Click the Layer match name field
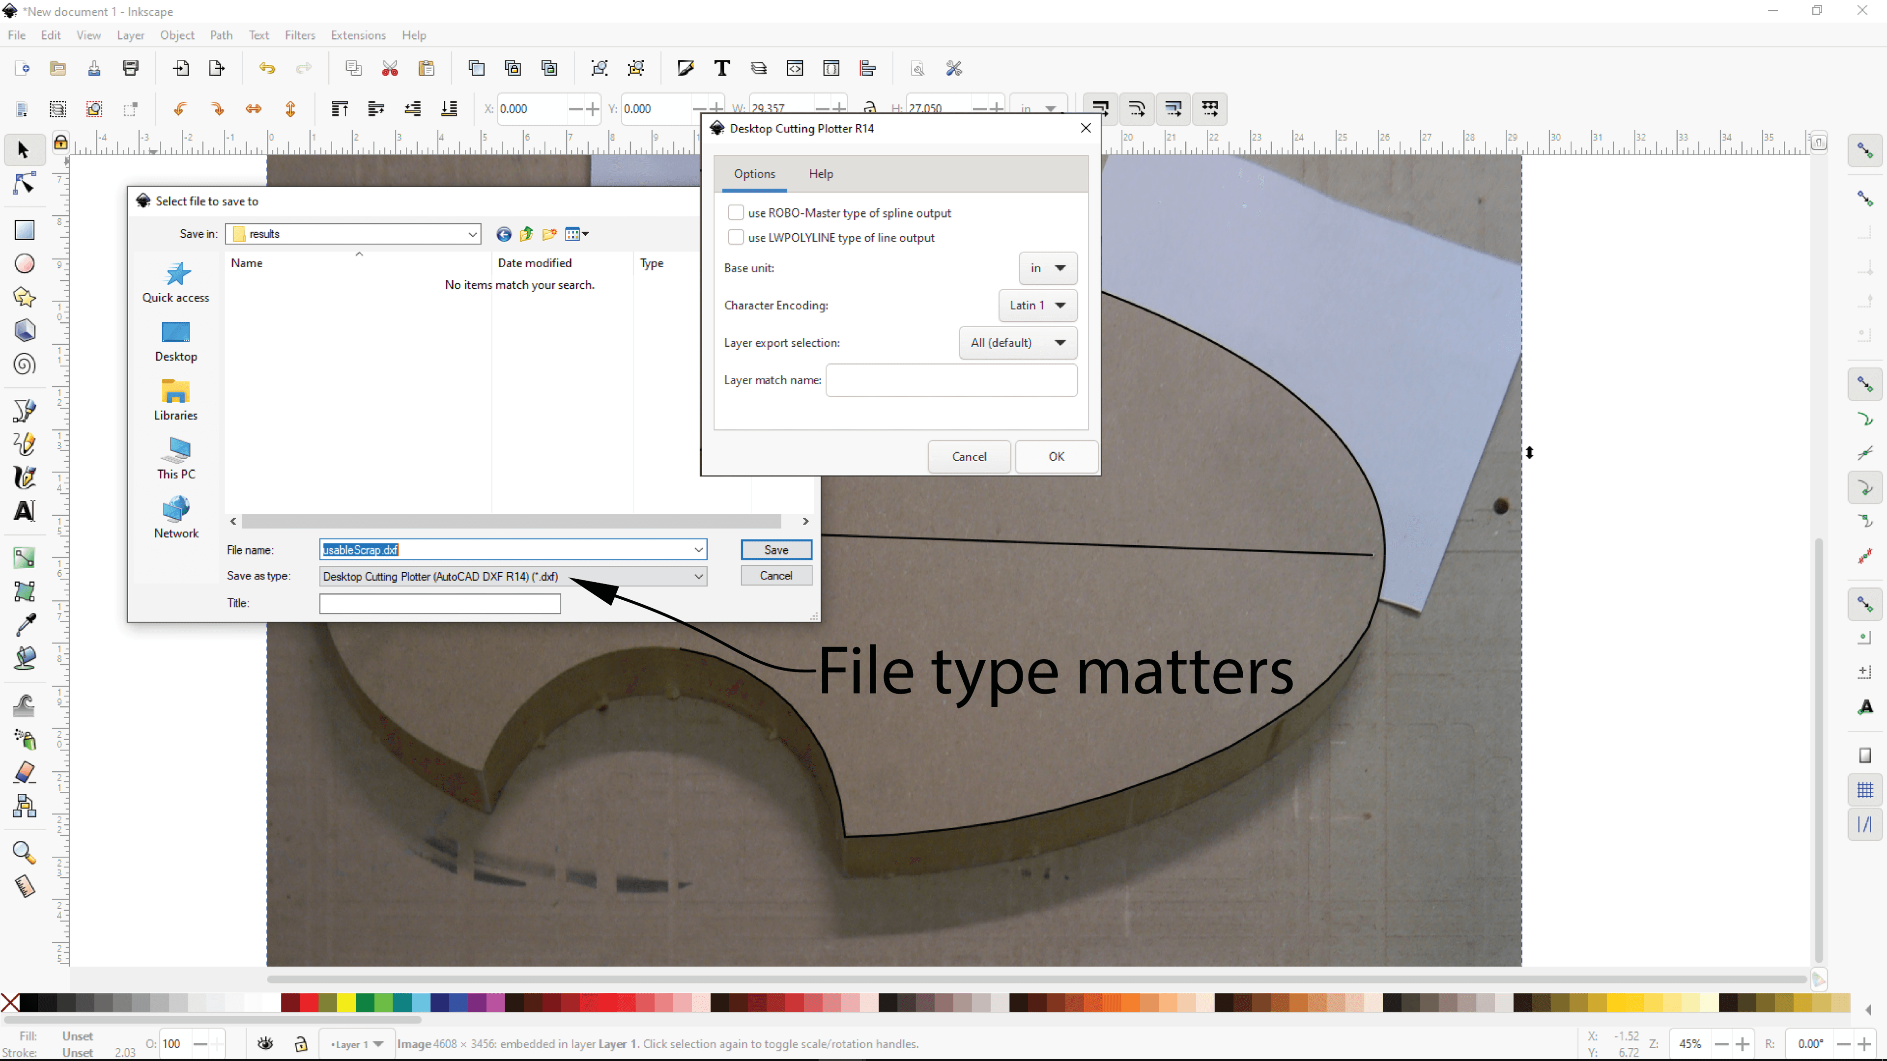 (x=950, y=380)
